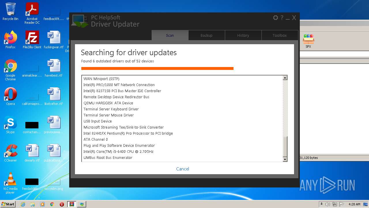Click the help question mark icon

[x=282, y=18]
